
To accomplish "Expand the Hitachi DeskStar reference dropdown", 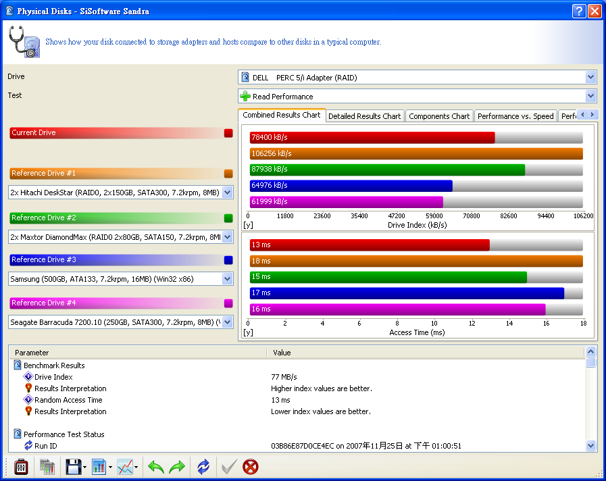I will click(228, 192).
